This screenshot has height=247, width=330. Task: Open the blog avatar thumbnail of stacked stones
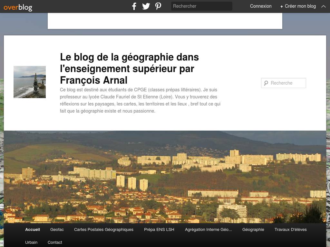pos(30,82)
